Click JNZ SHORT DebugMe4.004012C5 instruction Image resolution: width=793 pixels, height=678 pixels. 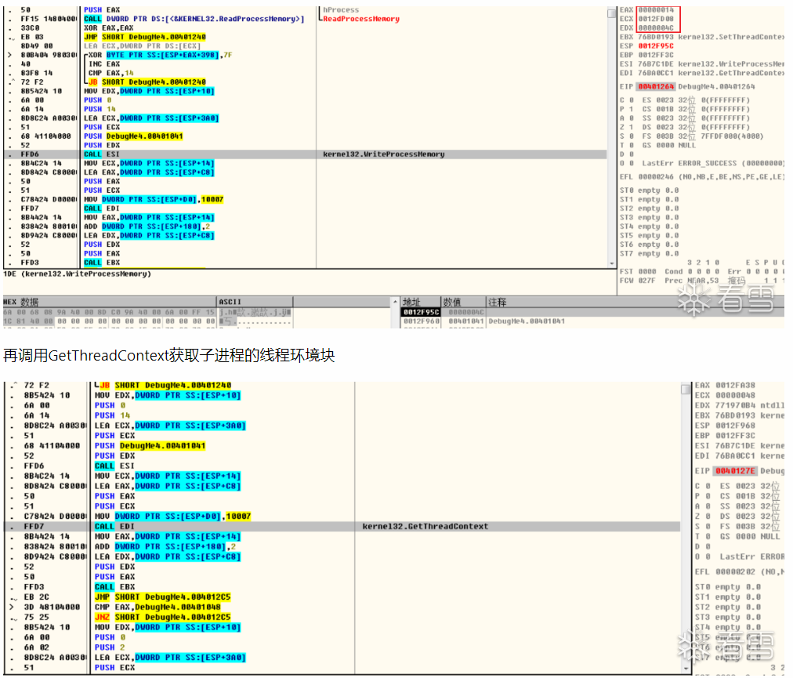pyautogui.click(x=163, y=618)
